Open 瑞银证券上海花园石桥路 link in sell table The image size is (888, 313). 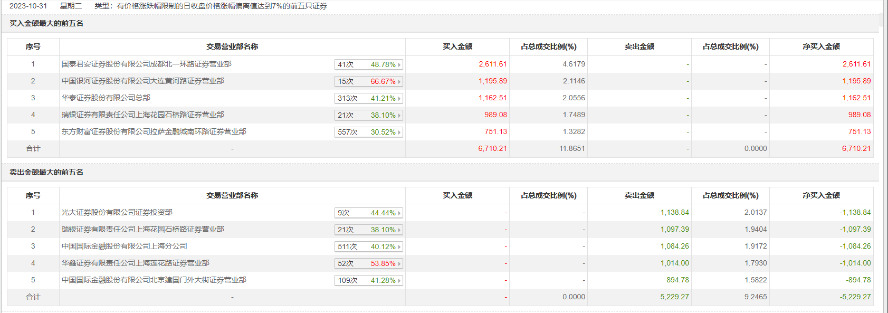click(142, 229)
